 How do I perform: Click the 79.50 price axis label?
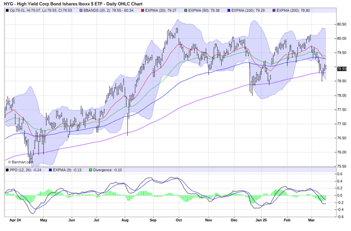coord(342,53)
